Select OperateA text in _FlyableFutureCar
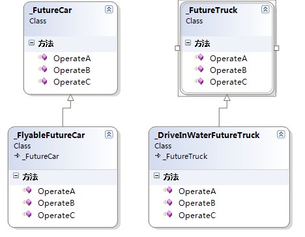This screenshot has width=305, height=237. (57, 191)
